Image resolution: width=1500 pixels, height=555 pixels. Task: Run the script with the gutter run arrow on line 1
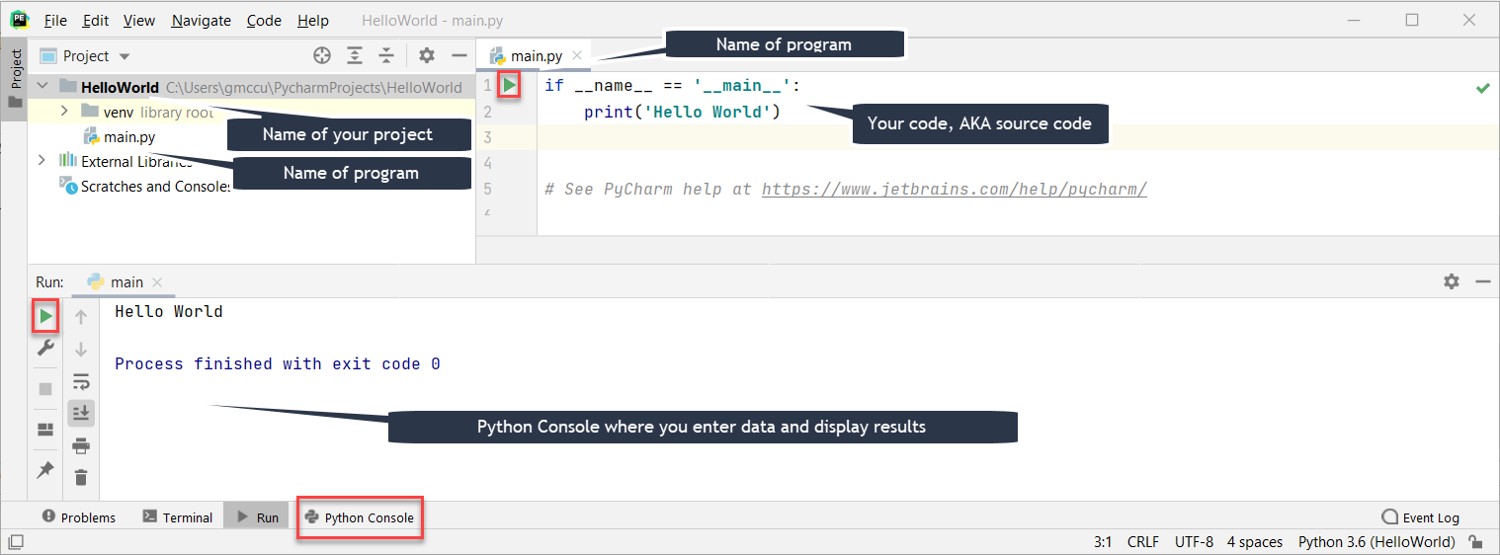tap(509, 86)
